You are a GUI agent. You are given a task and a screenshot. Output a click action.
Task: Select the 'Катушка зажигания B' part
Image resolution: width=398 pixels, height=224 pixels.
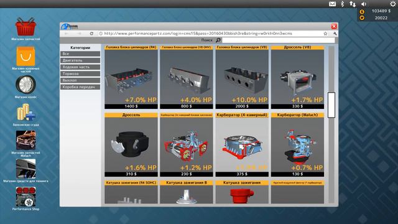coord(187,192)
